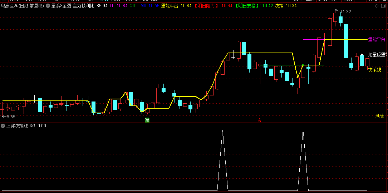Toggle the side panel layout icon

pos(383,6)
